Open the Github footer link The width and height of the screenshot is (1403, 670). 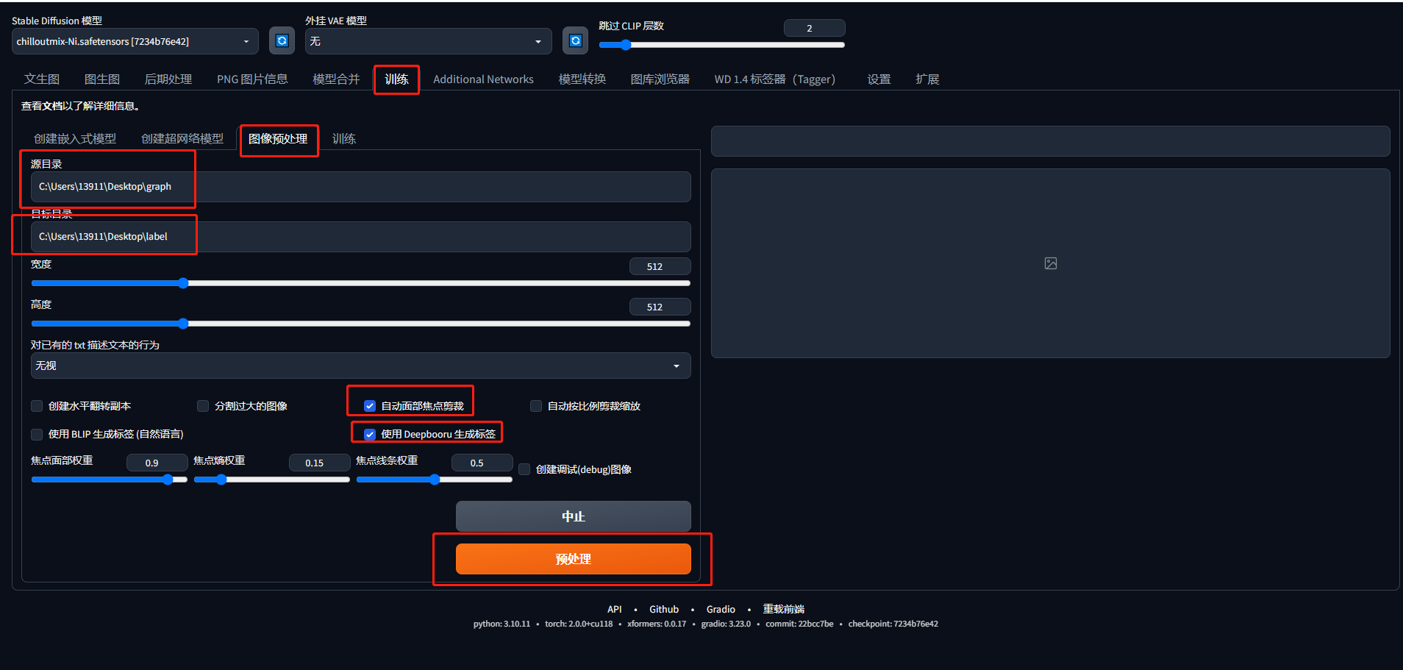[x=664, y=609]
